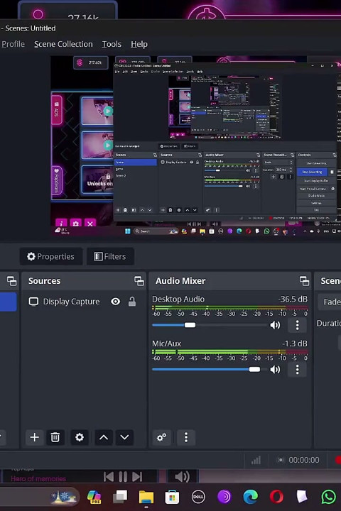Add a new source with plus icon
This screenshot has height=511, width=341.
(35, 437)
